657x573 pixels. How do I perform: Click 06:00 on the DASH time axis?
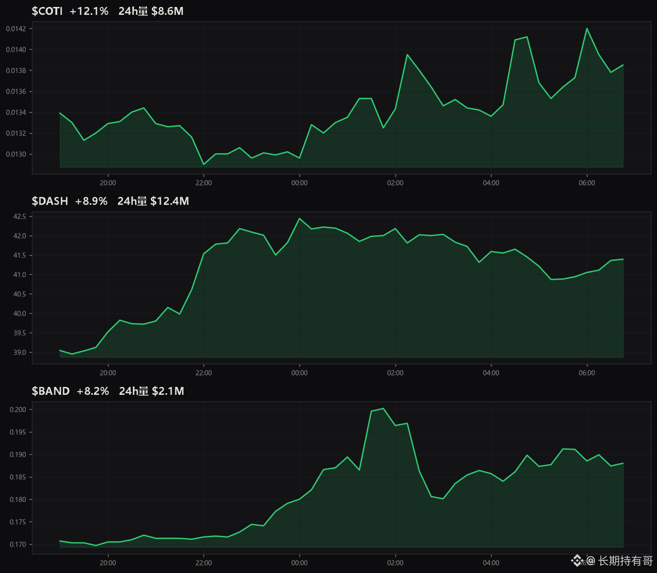587,373
